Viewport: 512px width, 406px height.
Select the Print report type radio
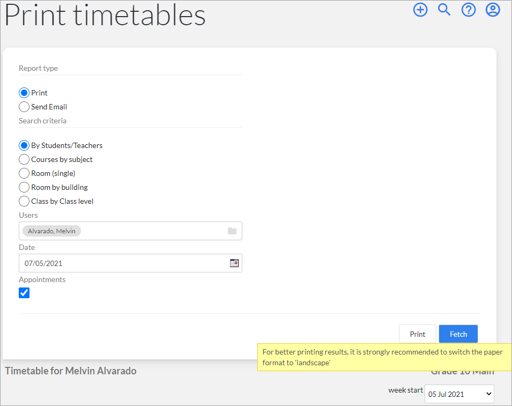pos(24,93)
